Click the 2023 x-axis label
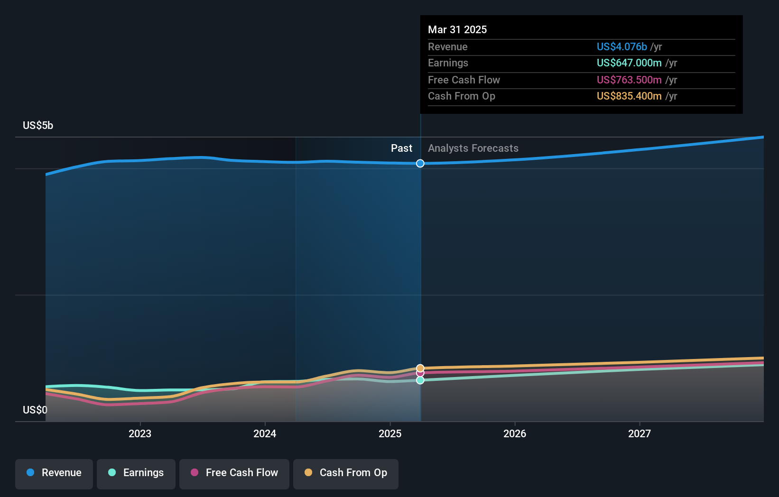779x497 pixels. 140,433
